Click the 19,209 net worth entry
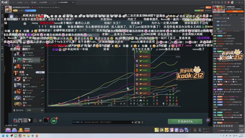 pos(142,52)
